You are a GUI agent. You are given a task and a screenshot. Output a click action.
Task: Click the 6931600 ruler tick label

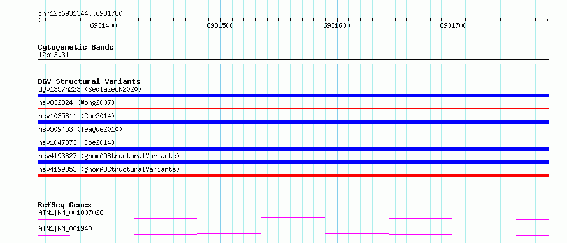[336, 25]
